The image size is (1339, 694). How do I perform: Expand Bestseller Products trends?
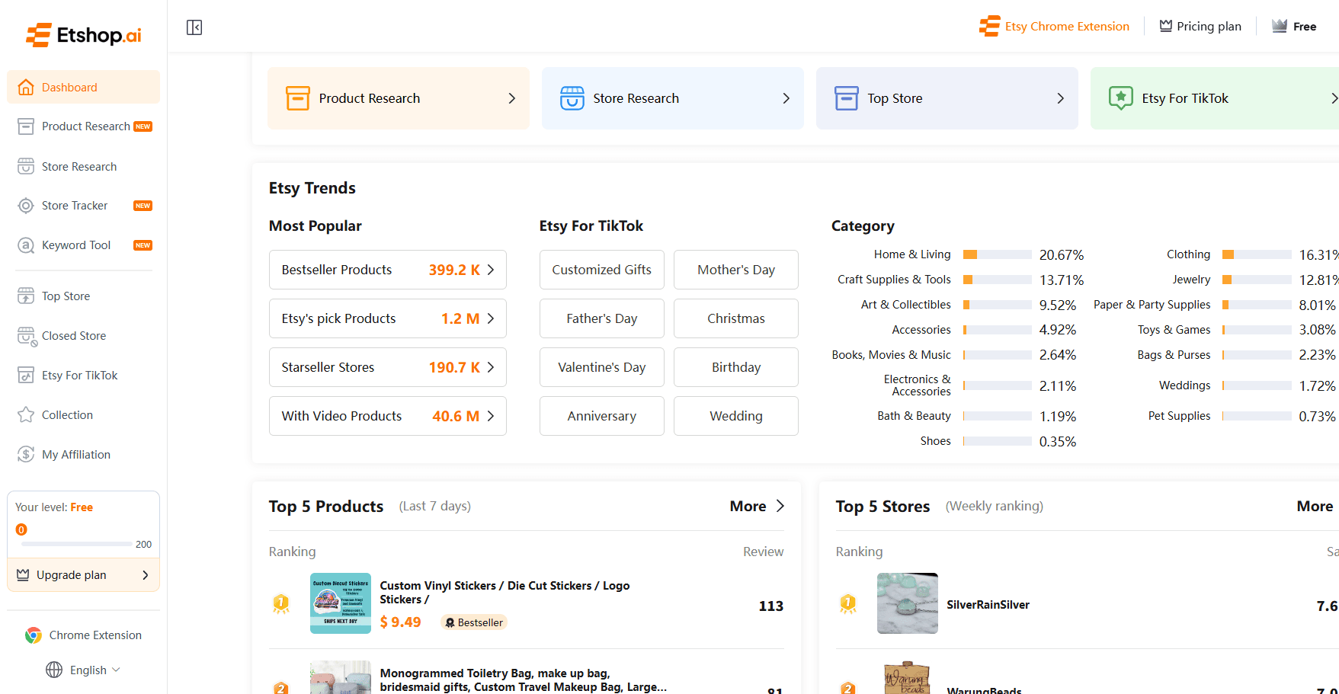point(387,269)
